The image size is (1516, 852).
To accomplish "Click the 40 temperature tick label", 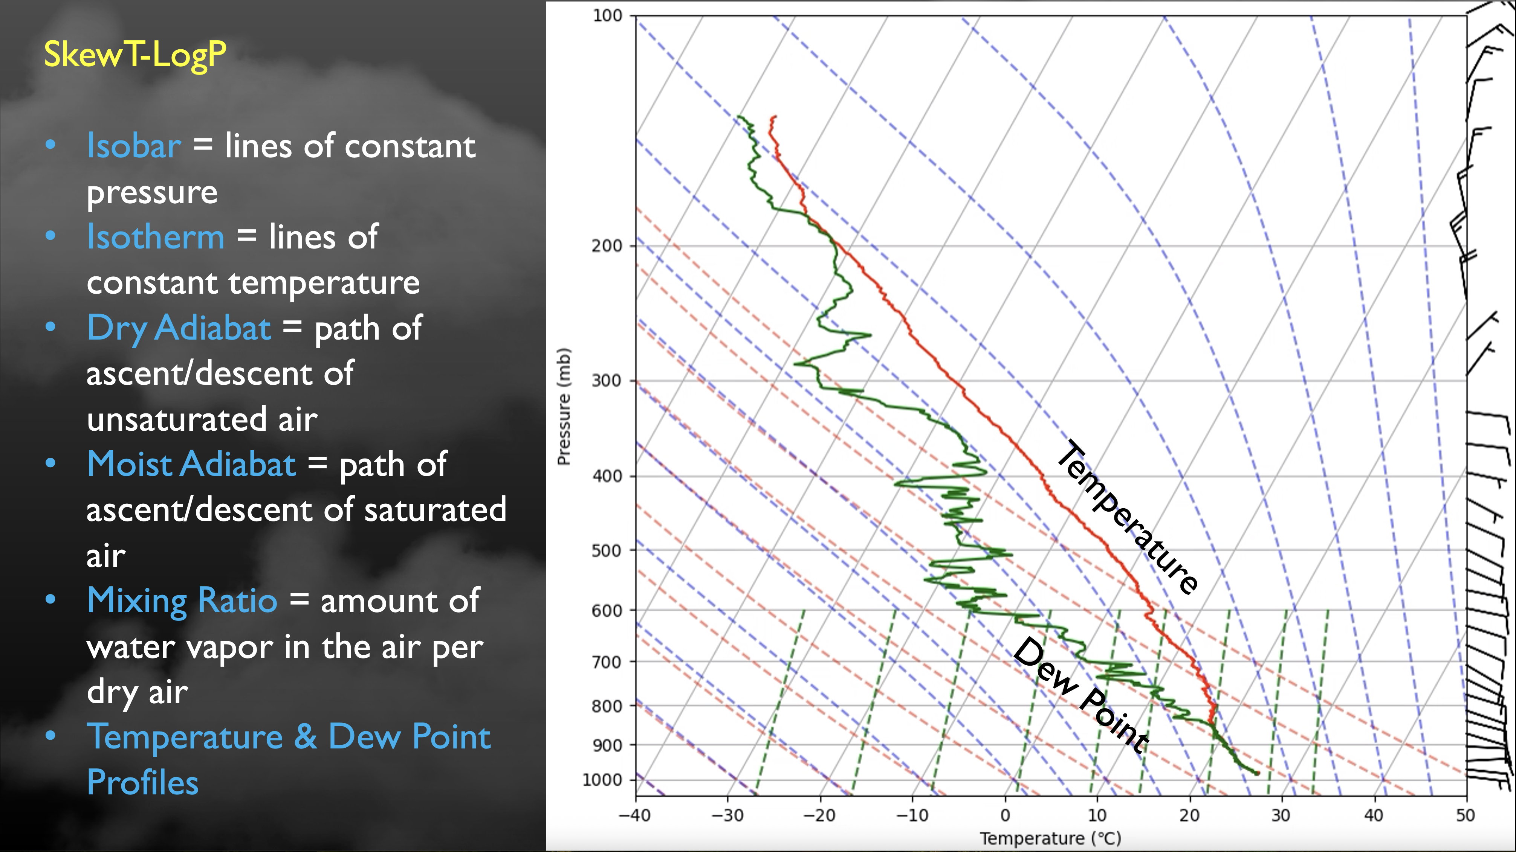I will [1374, 815].
